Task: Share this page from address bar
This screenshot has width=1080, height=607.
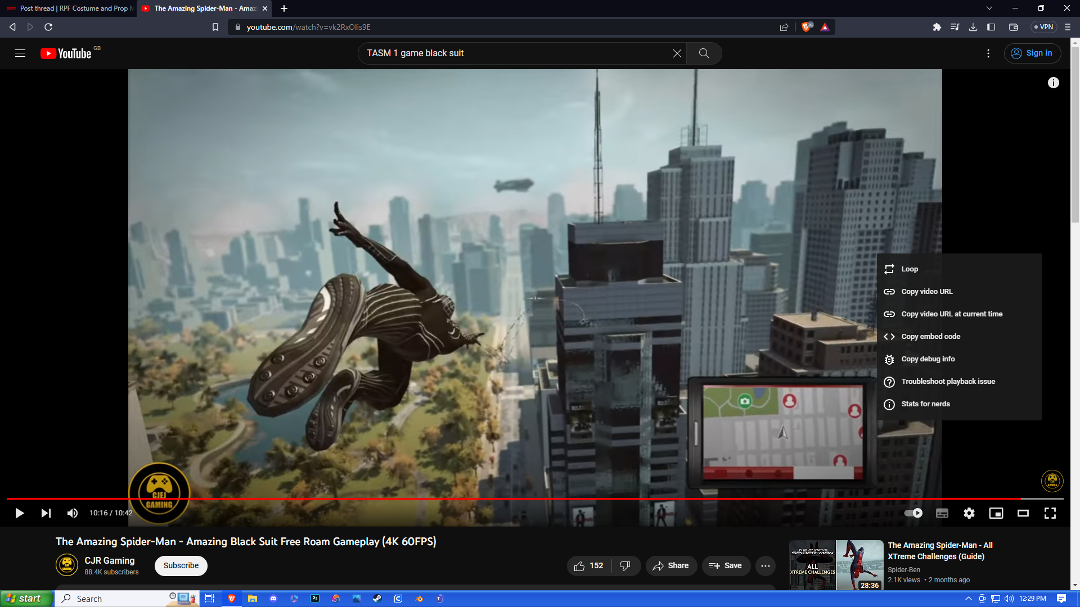Action: point(784,27)
